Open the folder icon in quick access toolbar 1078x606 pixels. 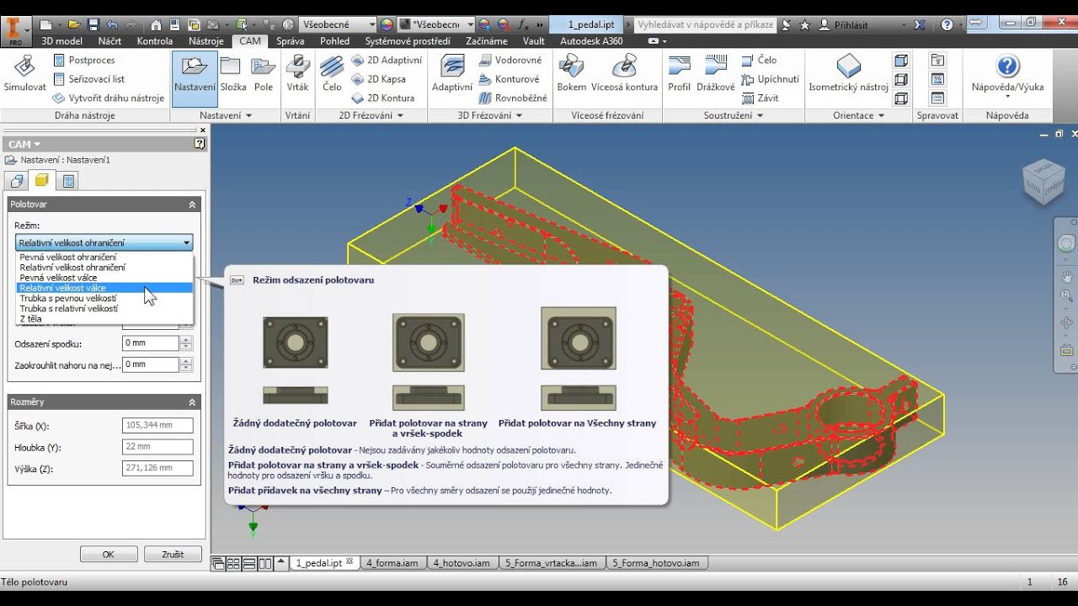[74, 24]
